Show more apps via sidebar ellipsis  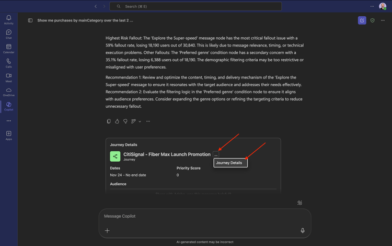(x=9, y=120)
